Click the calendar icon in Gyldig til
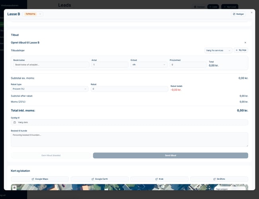Screen dimensions: 259x199 tap(15, 123)
